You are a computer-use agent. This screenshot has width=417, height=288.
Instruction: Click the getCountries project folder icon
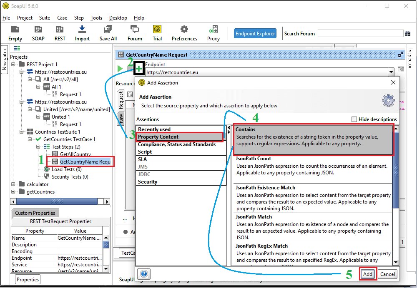point(22,191)
